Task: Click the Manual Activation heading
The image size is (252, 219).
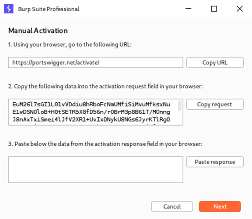Action: [38, 30]
